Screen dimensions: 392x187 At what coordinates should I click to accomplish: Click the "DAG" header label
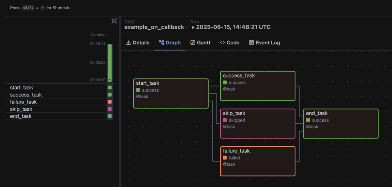click(x=129, y=22)
